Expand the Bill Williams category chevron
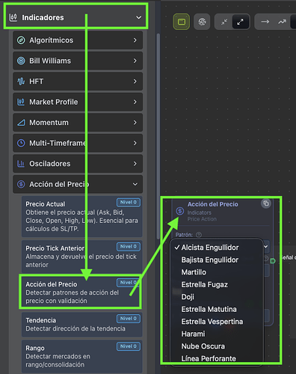Image resolution: width=296 pixels, height=374 pixels. point(135,61)
